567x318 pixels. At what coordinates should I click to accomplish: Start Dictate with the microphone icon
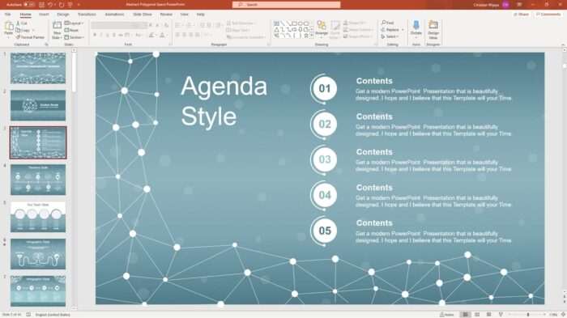(416, 29)
